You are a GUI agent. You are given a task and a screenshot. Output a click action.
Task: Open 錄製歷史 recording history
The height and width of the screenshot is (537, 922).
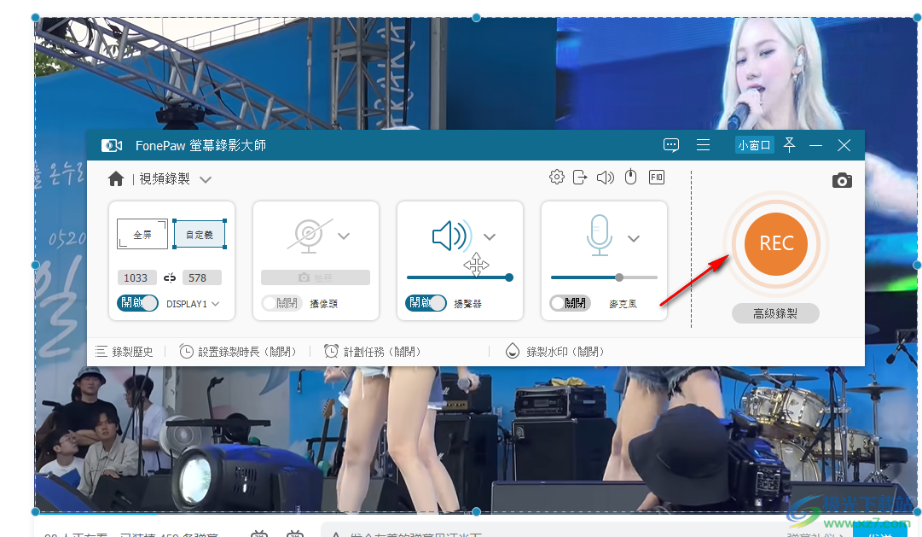(x=124, y=352)
